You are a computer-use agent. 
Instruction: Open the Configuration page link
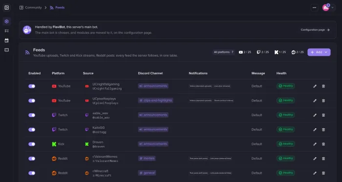[315, 30]
